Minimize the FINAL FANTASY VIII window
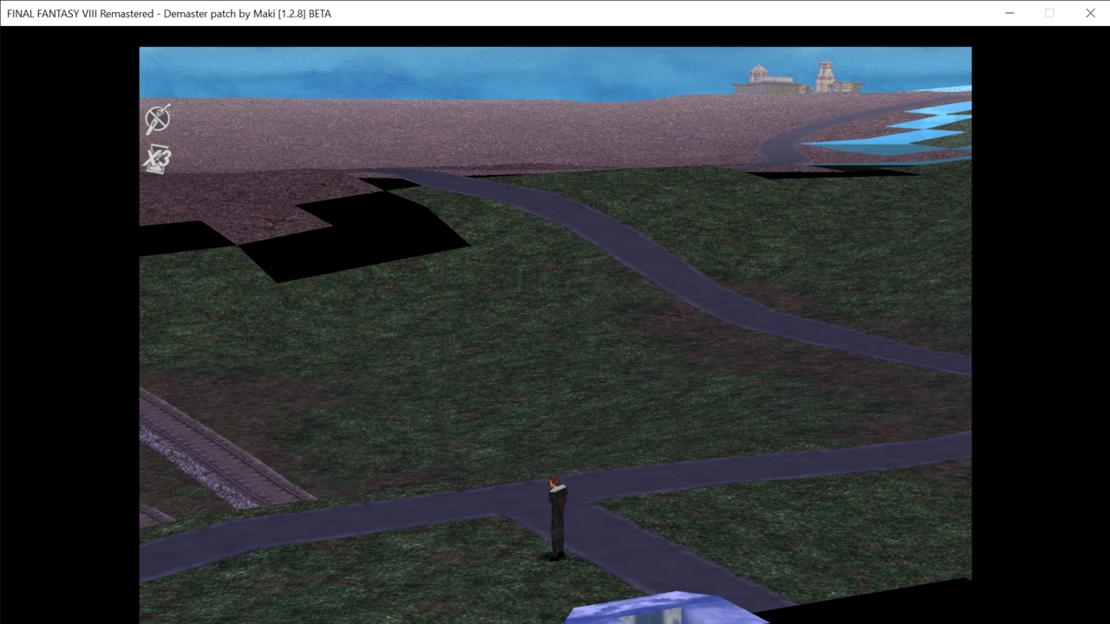Viewport: 1110px width, 624px height. [1009, 13]
